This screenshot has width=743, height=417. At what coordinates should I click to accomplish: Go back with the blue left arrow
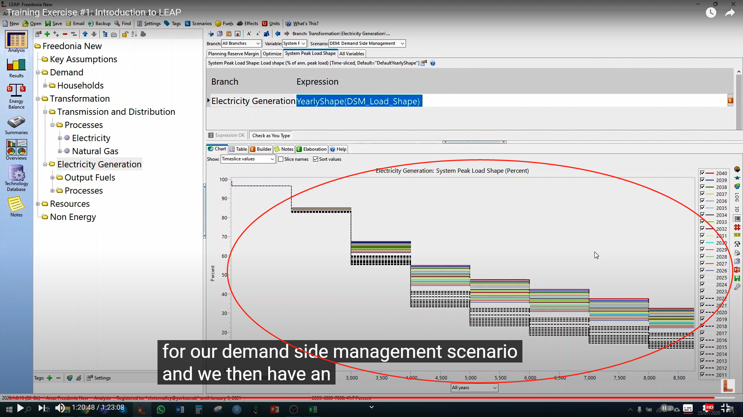click(x=278, y=34)
